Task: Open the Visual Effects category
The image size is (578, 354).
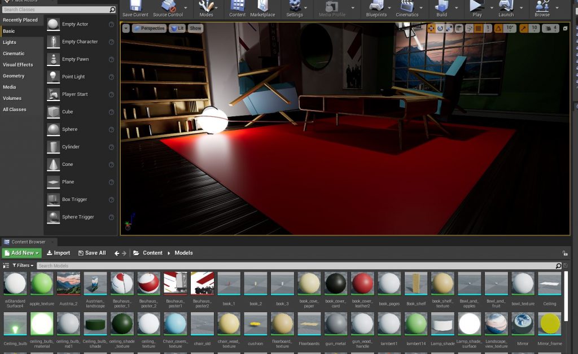Action: (17, 65)
